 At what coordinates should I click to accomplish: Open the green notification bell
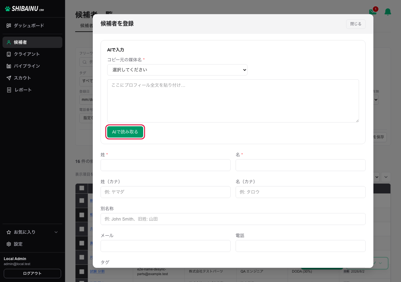tap(388, 12)
